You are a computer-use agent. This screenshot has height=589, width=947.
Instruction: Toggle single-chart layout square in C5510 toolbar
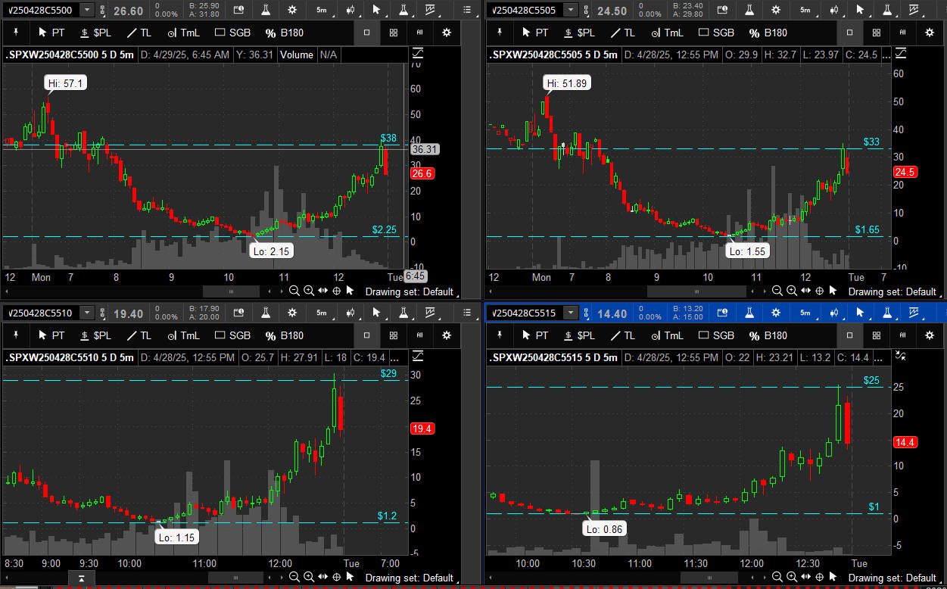(367, 335)
